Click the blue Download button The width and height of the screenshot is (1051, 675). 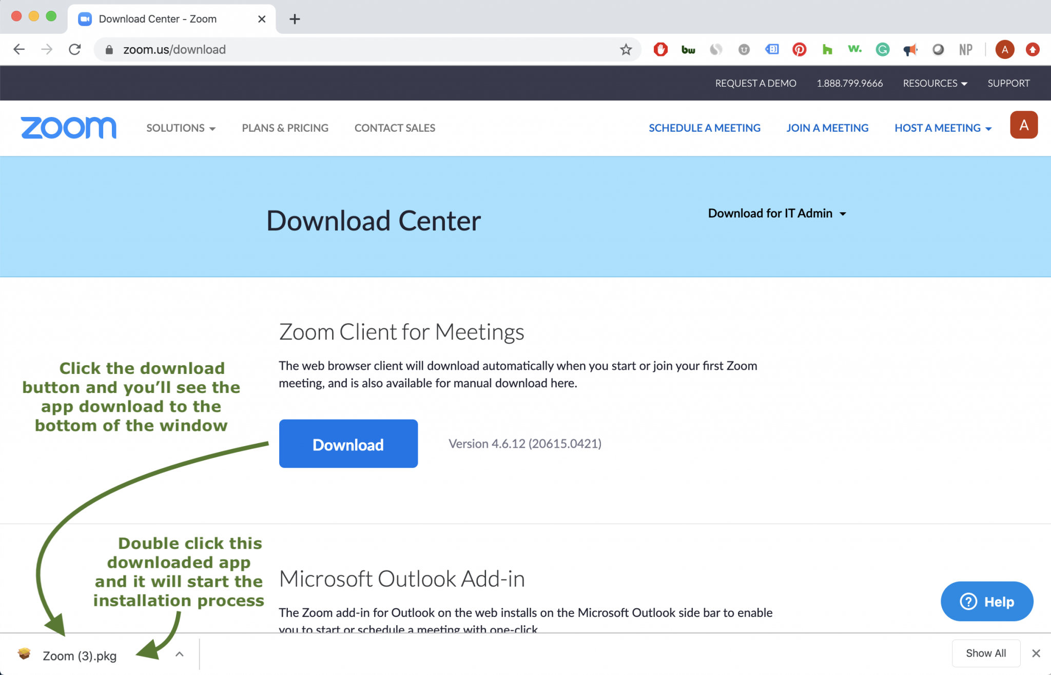click(348, 444)
